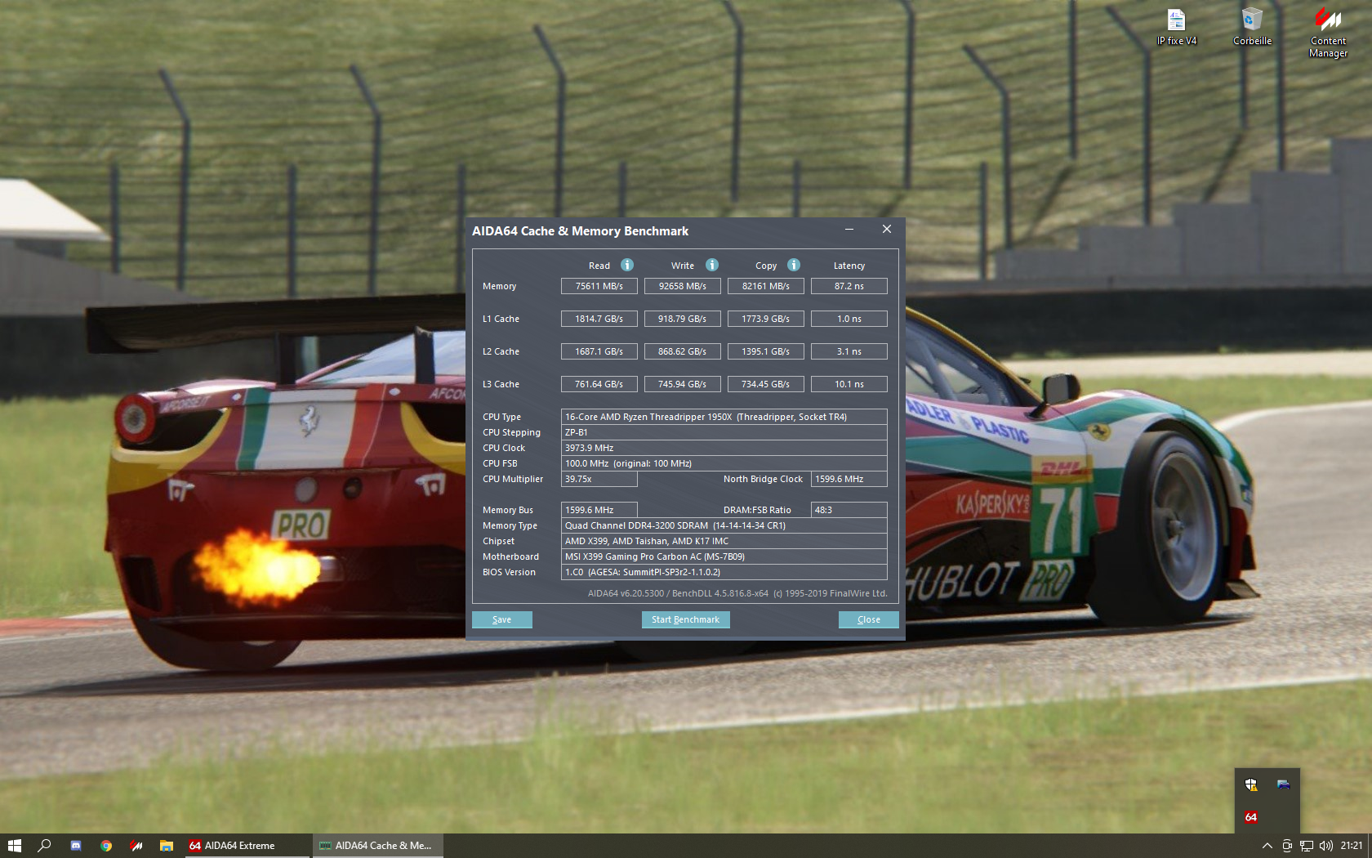Click the Motherboard field showing MSI X399
The image size is (1372, 858).
(724, 556)
